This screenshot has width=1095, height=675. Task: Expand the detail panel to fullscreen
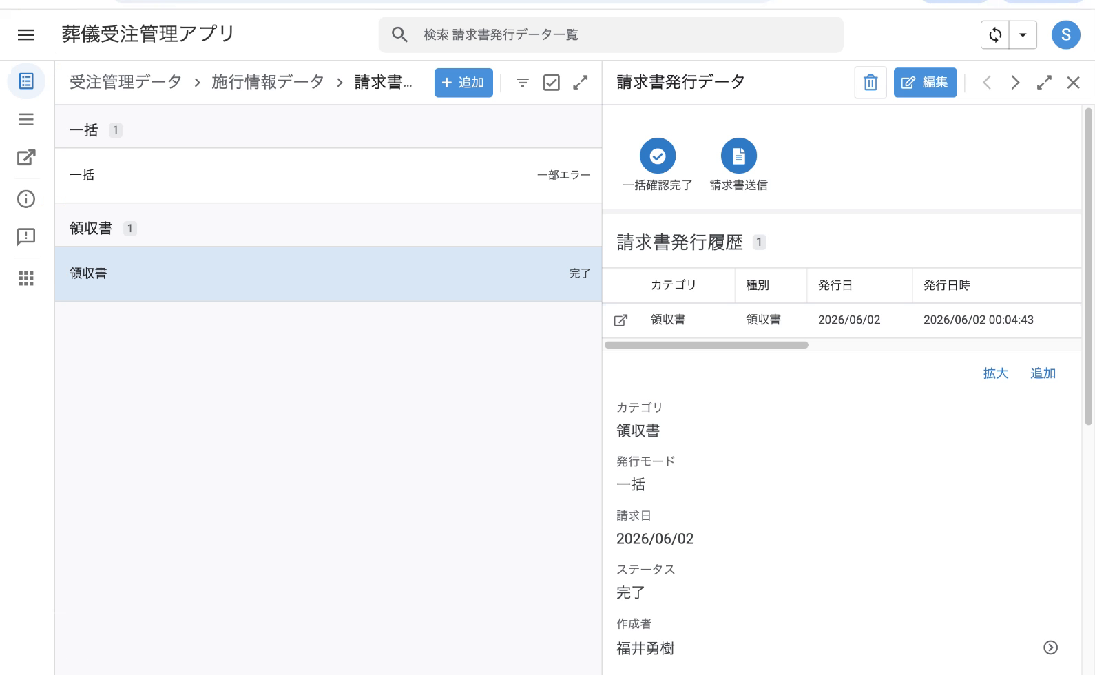[x=1044, y=83]
